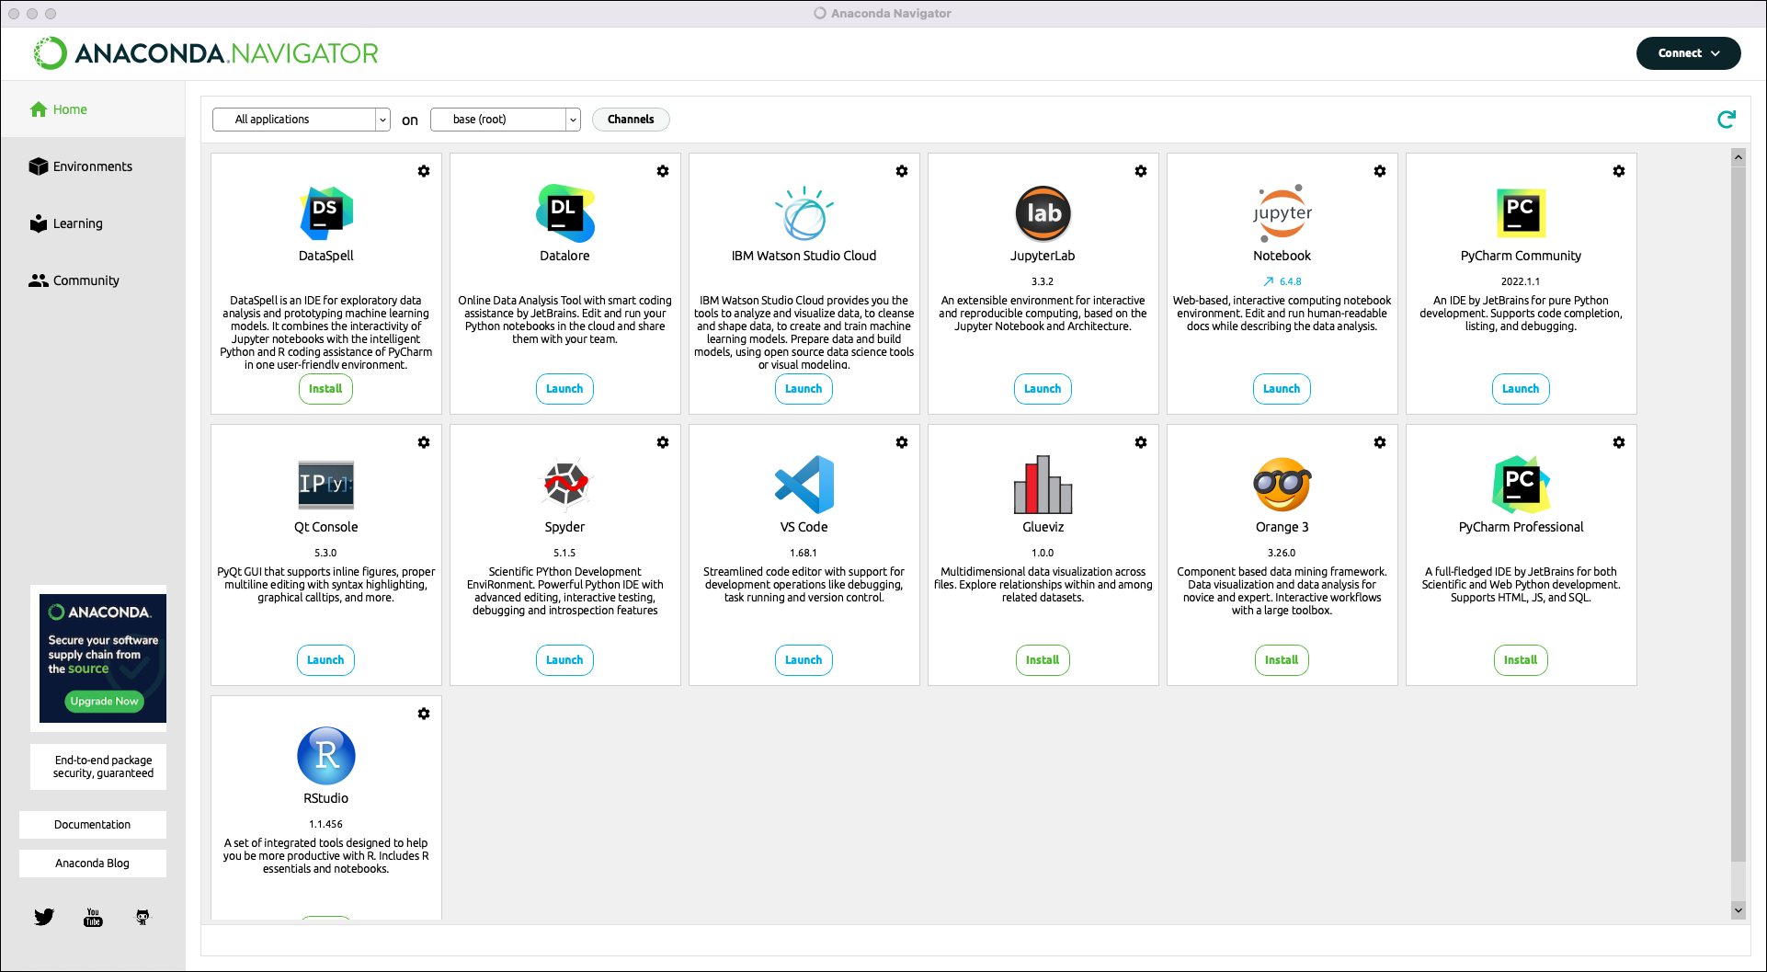Image resolution: width=1767 pixels, height=972 pixels.
Task: Click the RStudio R logo
Action: 326,756
